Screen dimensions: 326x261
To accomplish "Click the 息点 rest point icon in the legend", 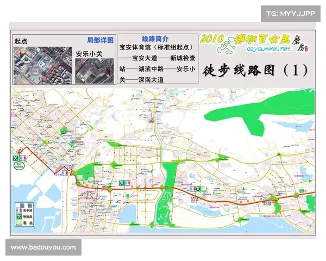I will pos(19,222).
